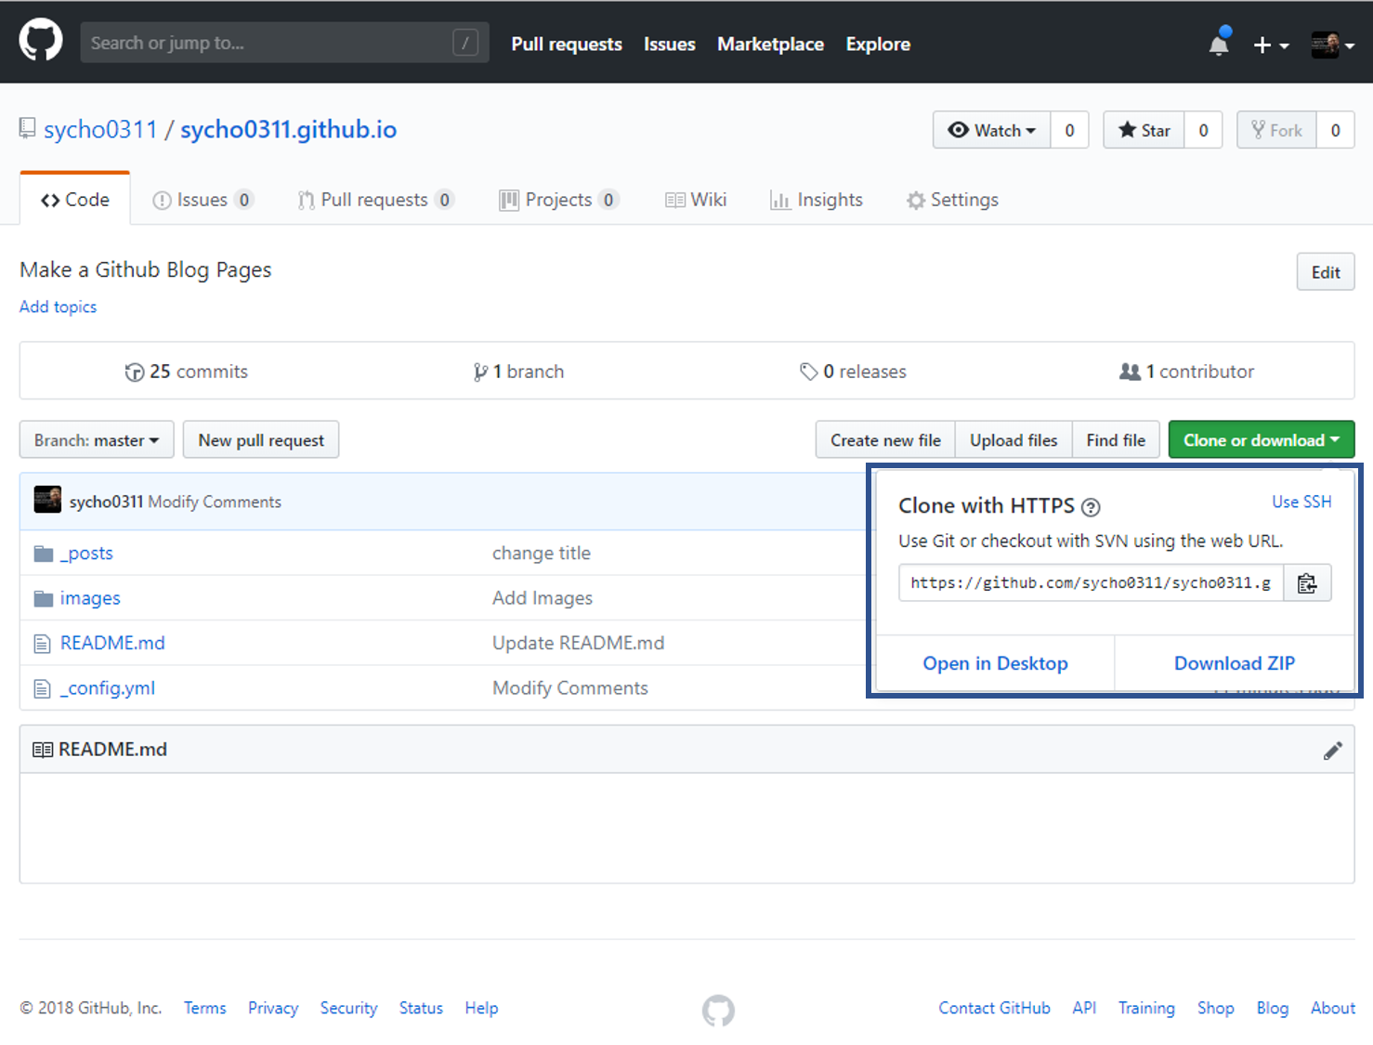View the 1 contributor page

(x=1187, y=372)
